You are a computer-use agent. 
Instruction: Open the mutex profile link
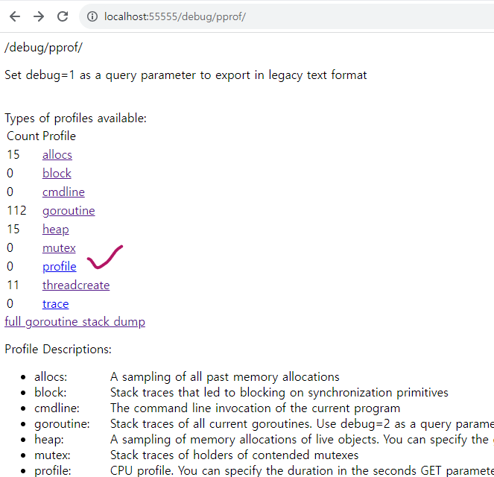(59, 248)
